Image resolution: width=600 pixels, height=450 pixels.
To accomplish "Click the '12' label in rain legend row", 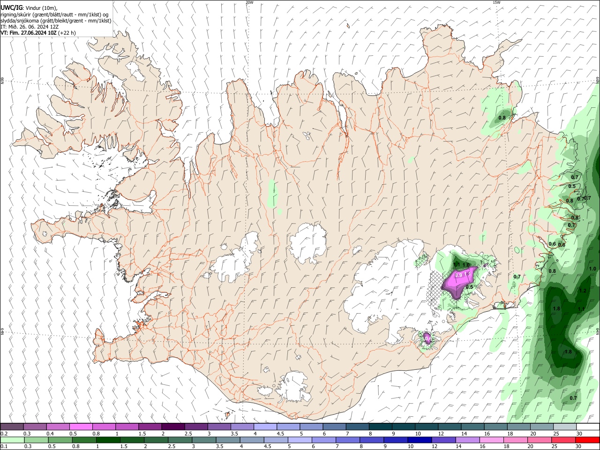I will (x=434, y=447).
